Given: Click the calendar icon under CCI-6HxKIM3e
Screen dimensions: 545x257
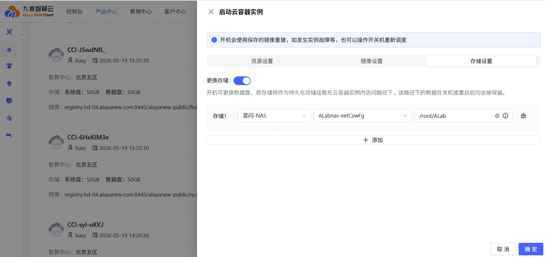Looking at the screenshot, I should (x=95, y=148).
